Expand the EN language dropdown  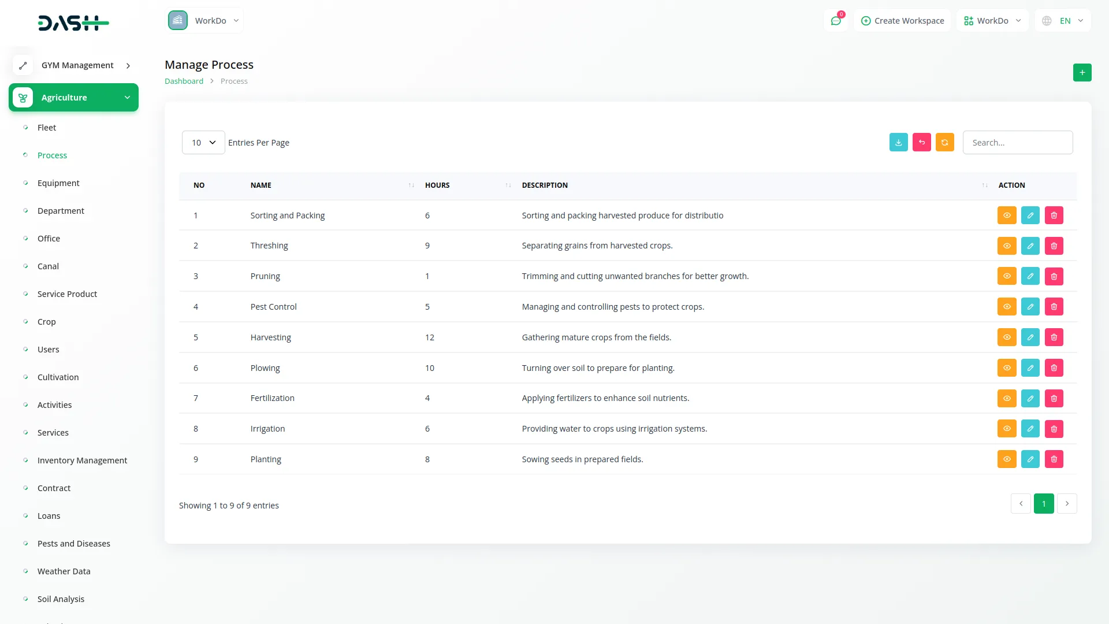[x=1064, y=21]
